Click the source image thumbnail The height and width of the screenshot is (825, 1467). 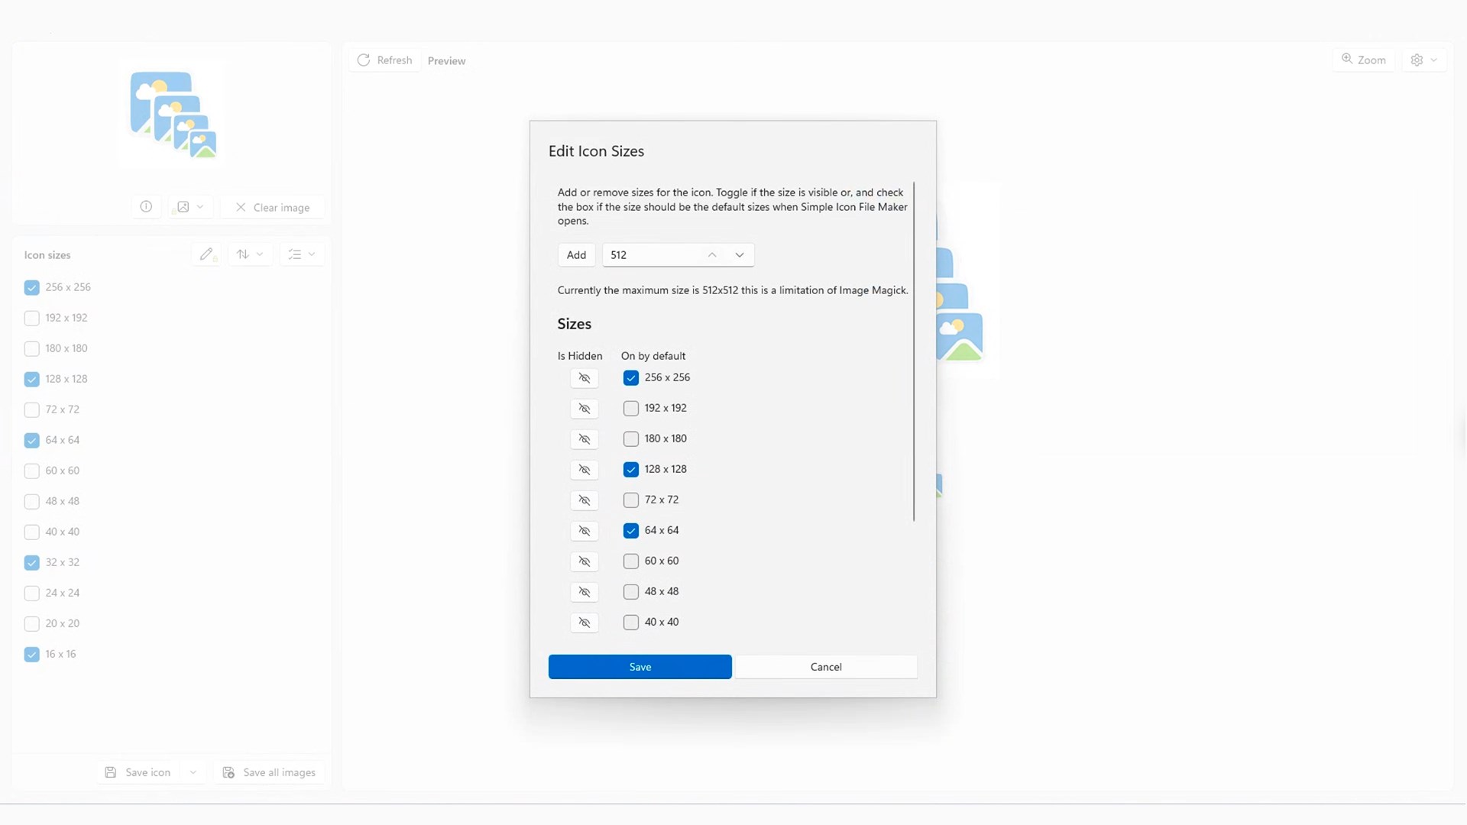pyautogui.click(x=173, y=115)
